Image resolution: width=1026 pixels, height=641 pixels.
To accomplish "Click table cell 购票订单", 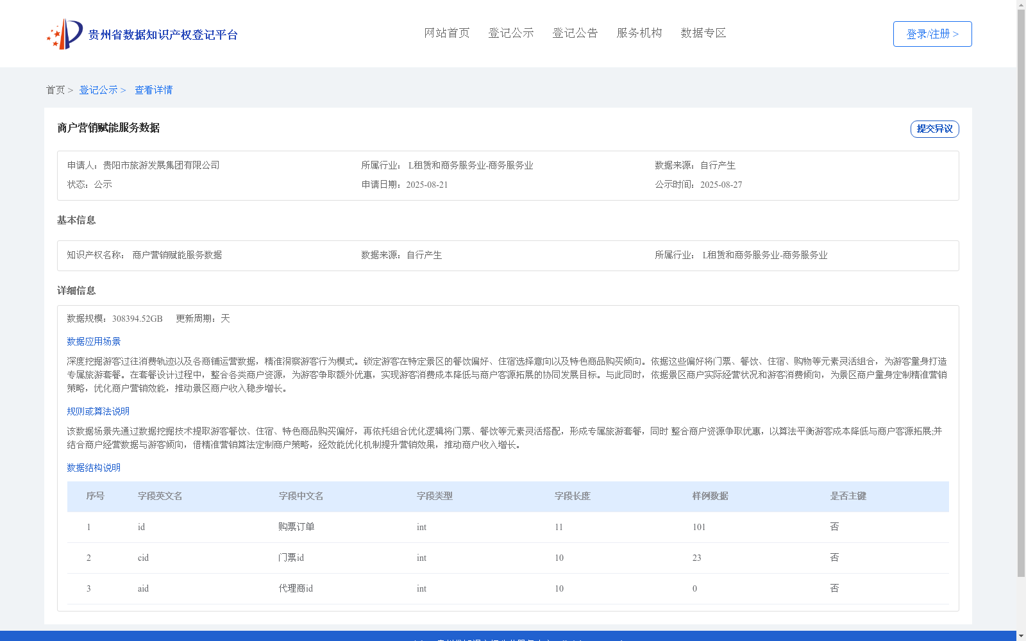I will click(x=296, y=527).
